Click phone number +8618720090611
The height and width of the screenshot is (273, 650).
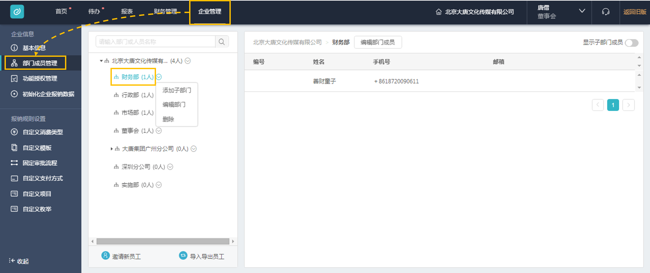click(396, 81)
